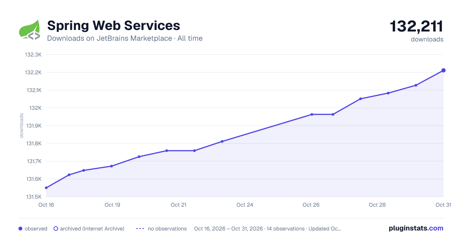Click the 'observed' legend label
This screenshot has width=462, height=242.
coord(36,229)
